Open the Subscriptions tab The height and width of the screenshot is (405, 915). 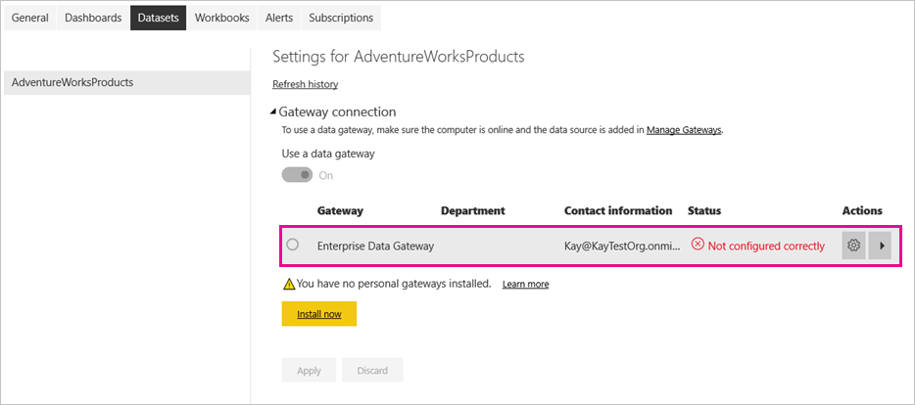tap(341, 18)
